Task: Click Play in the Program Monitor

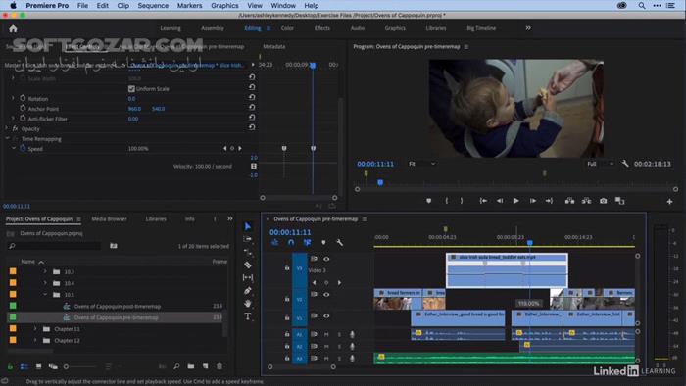Action: pos(515,201)
